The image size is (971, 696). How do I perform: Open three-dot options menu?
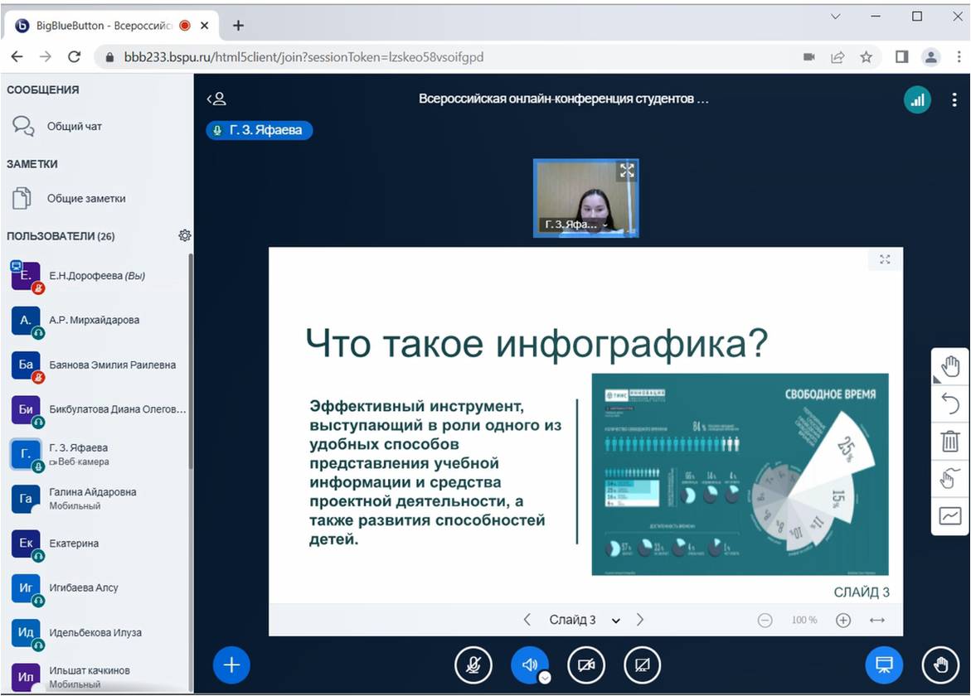coord(954,100)
